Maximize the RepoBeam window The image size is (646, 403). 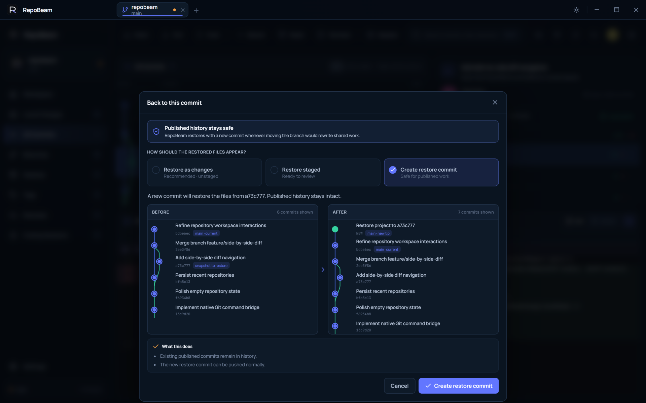[616, 10]
